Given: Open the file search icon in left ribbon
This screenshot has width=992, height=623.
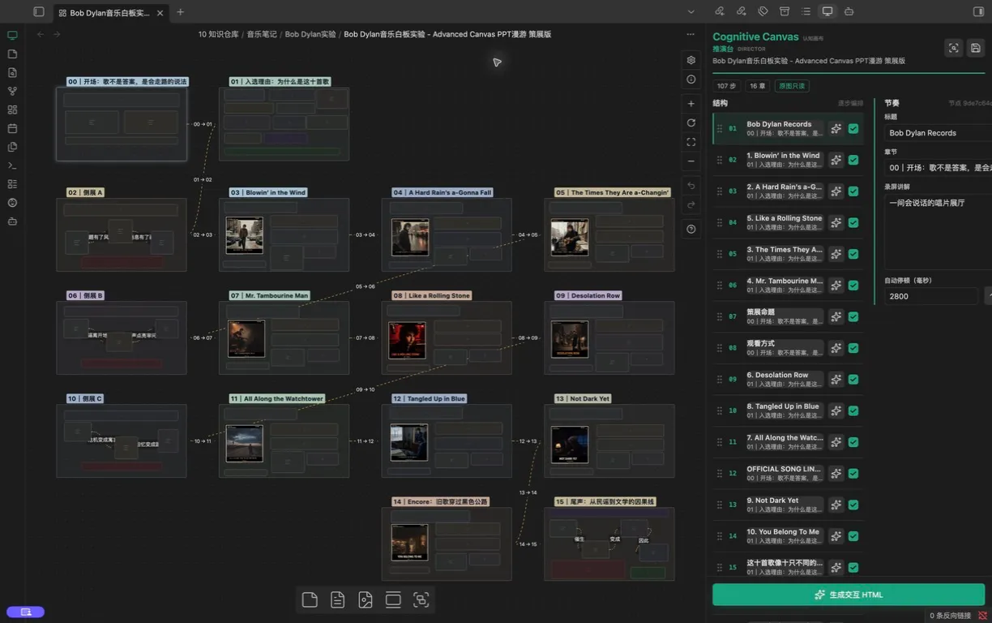Looking at the screenshot, I should [12, 72].
